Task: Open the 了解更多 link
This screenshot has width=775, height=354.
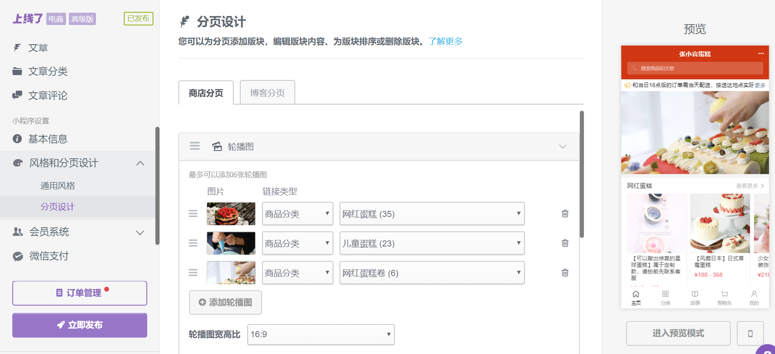Action: tap(445, 41)
